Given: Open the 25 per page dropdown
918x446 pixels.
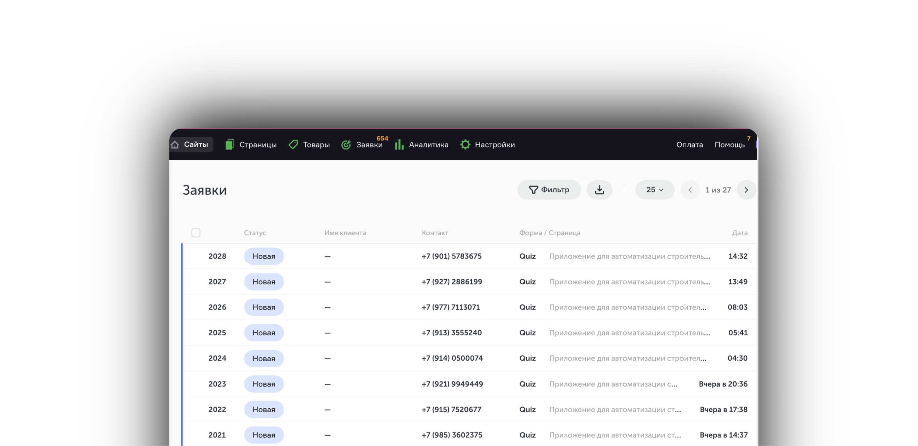Looking at the screenshot, I should (655, 190).
